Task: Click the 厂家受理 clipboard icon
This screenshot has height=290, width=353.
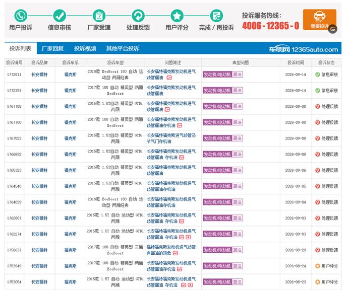Action: point(99,16)
